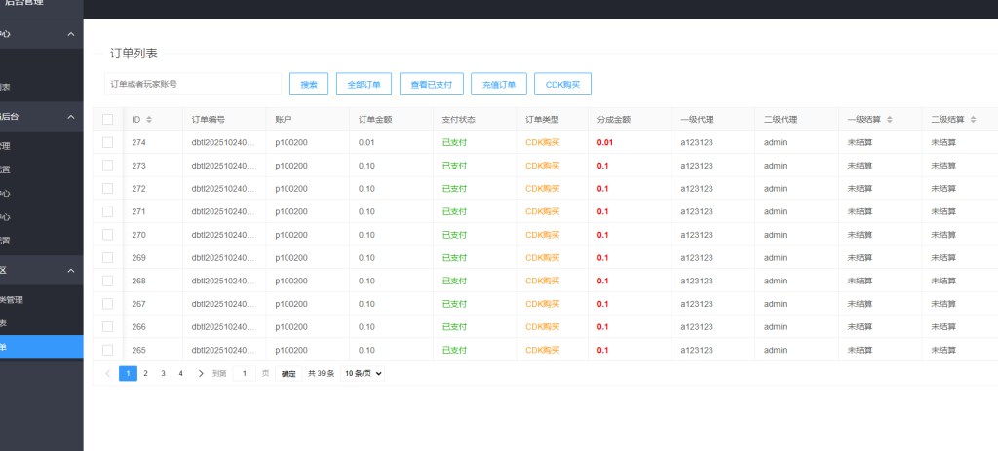This screenshot has height=451, width=998.
Task: Check the checkbox for order 274
Action: [x=107, y=142]
